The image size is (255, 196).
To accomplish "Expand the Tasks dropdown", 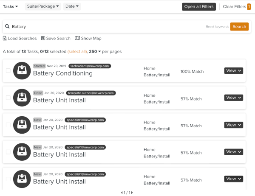I will coord(11,7).
